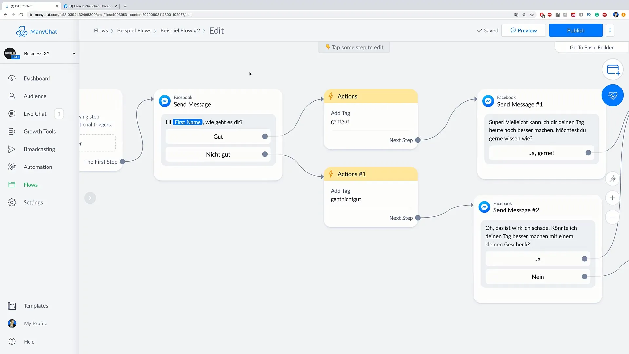Screen dimensions: 629x354
Task: Select the Flows breadcrumb tab
Action: (x=101, y=30)
